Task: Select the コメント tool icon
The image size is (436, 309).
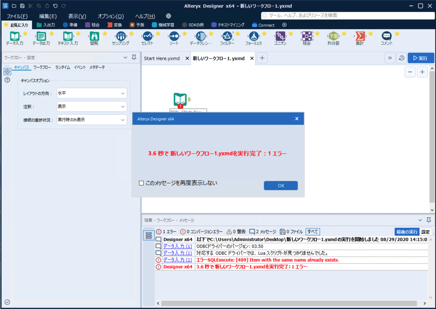Action: (x=386, y=37)
